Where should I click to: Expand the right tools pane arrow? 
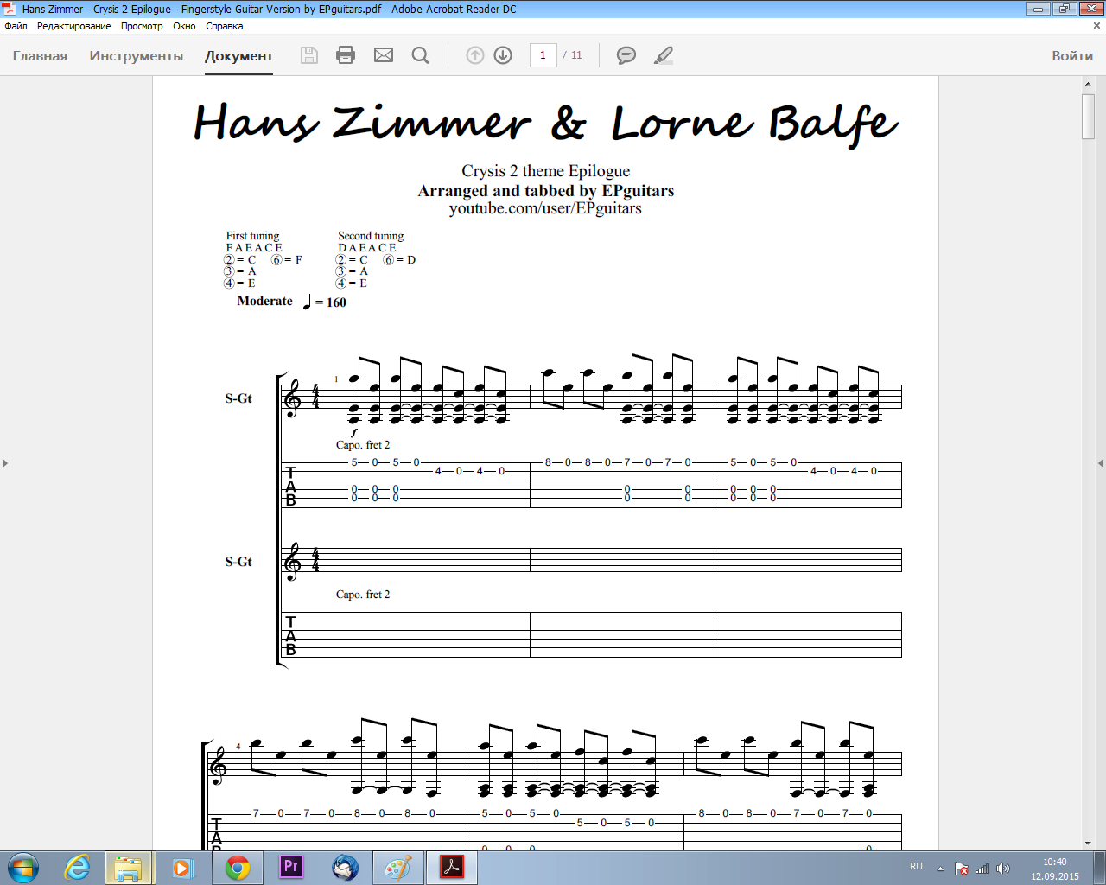[1101, 463]
